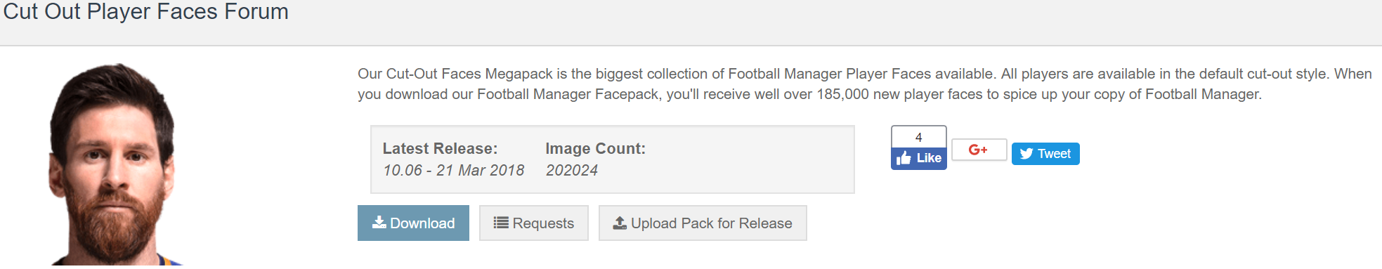
Task: Click the release date 10.06 - 21 Mar 2018
Action: click(x=453, y=171)
